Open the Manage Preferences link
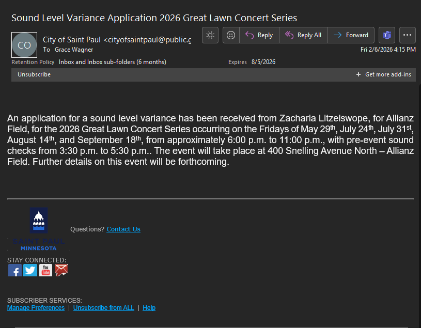The height and width of the screenshot is (328, 421). 36,308
